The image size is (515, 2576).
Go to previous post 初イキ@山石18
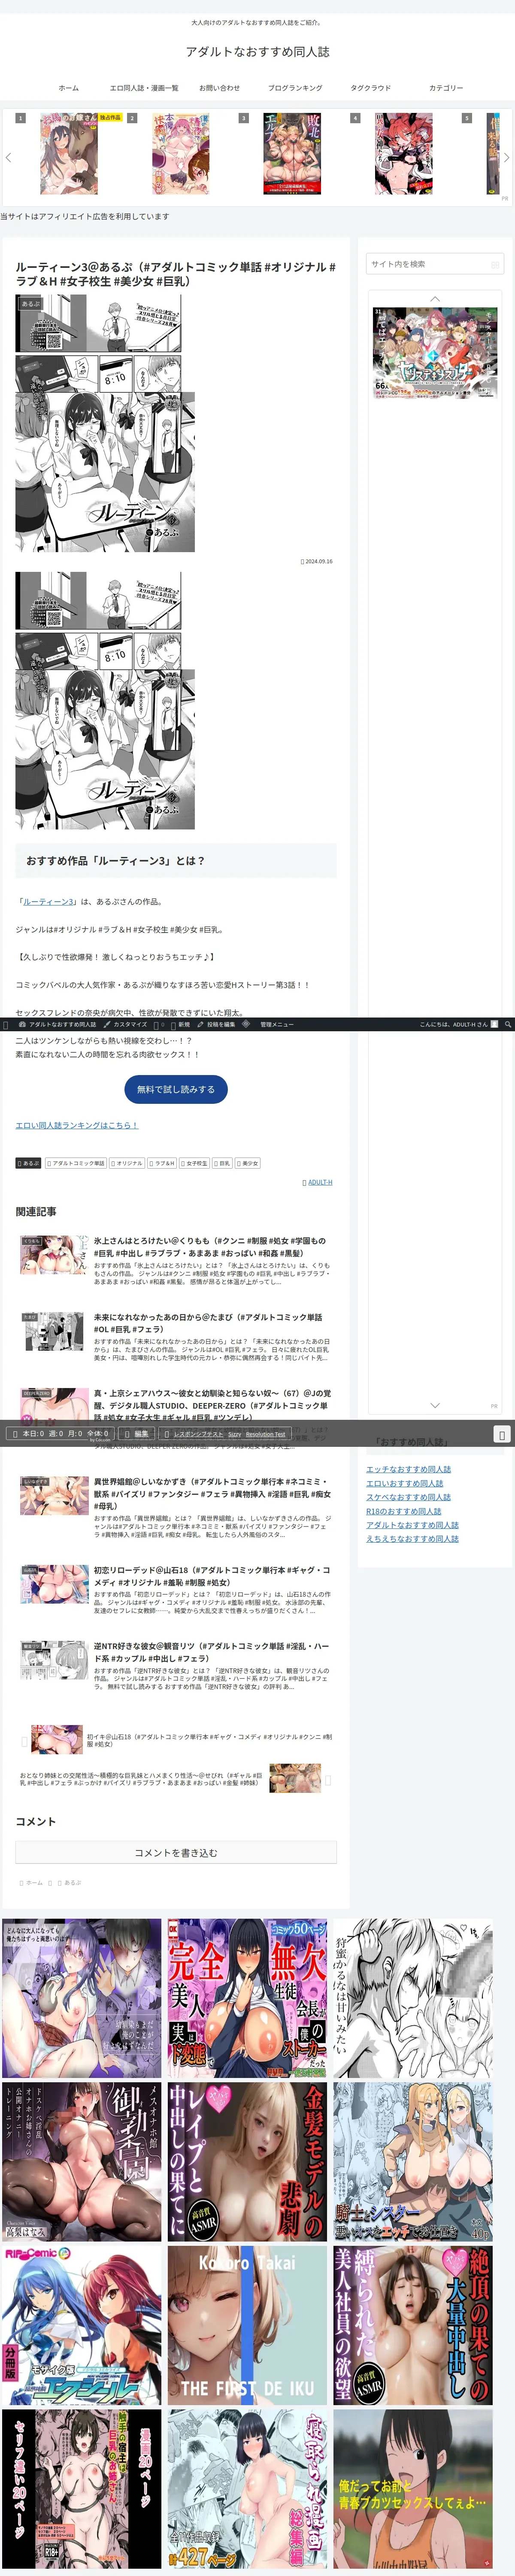tap(176, 1741)
